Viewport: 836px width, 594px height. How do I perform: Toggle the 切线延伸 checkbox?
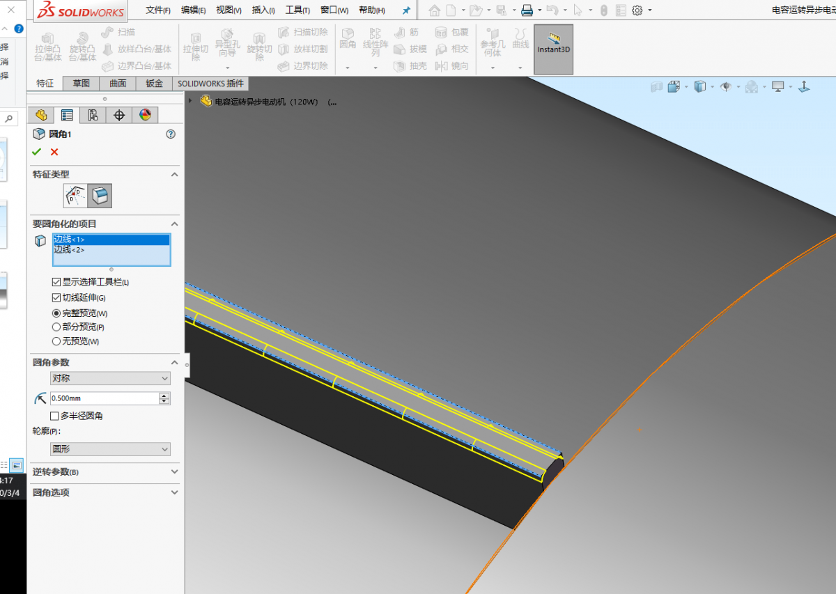(x=56, y=297)
